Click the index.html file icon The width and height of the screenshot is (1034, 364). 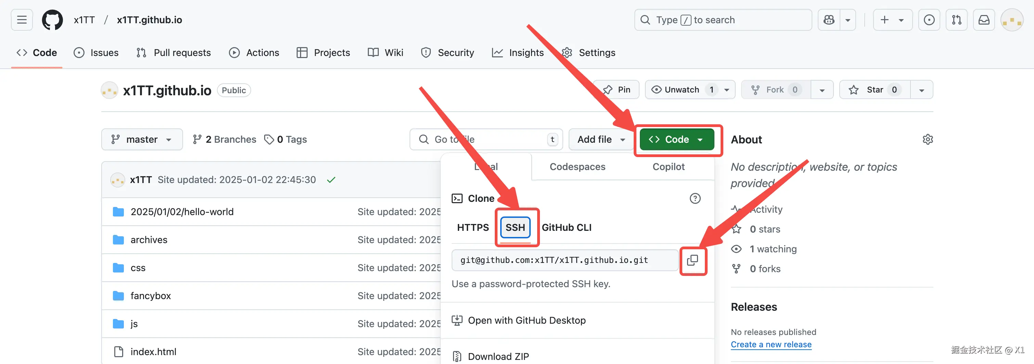point(118,352)
